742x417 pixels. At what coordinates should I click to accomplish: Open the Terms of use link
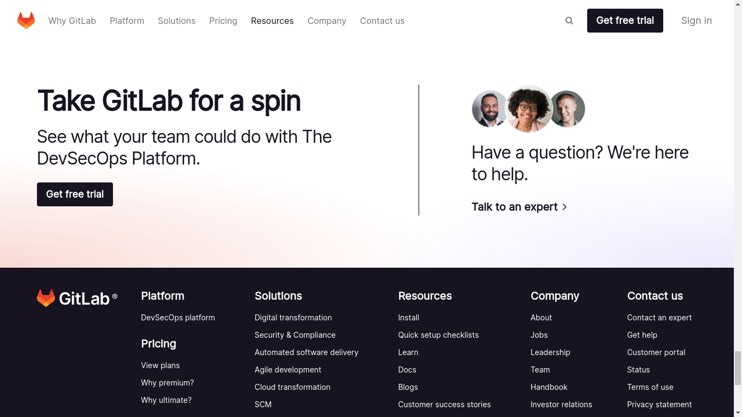(650, 387)
